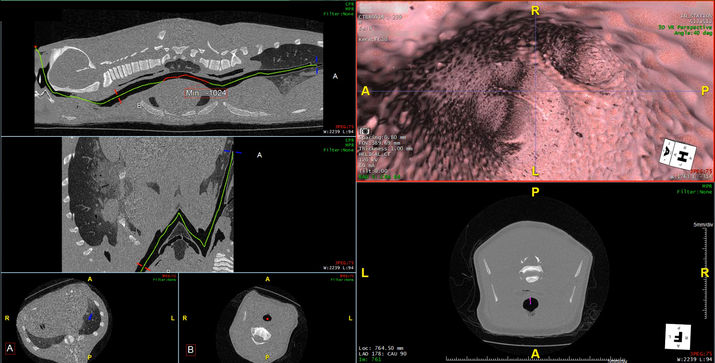Select the boxed A cross-section label

click(10, 348)
